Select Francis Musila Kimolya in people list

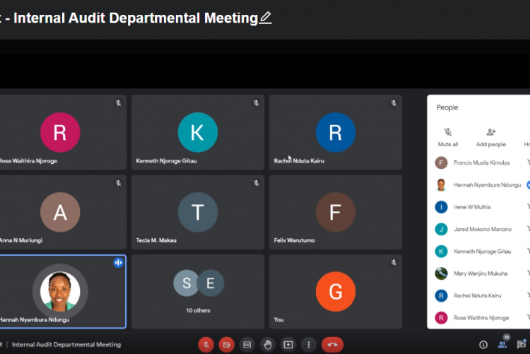(481, 163)
